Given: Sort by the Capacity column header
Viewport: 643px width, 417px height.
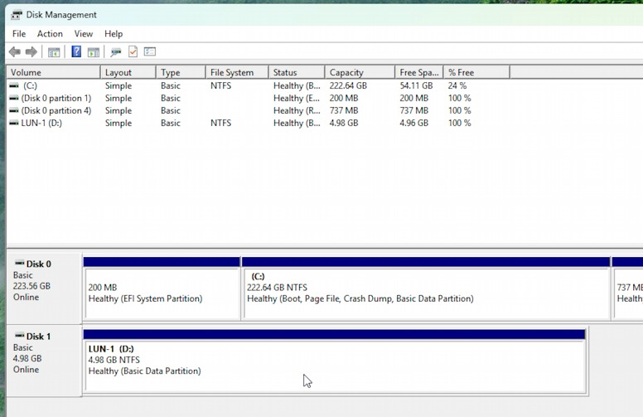Looking at the screenshot, I should 360,72.
